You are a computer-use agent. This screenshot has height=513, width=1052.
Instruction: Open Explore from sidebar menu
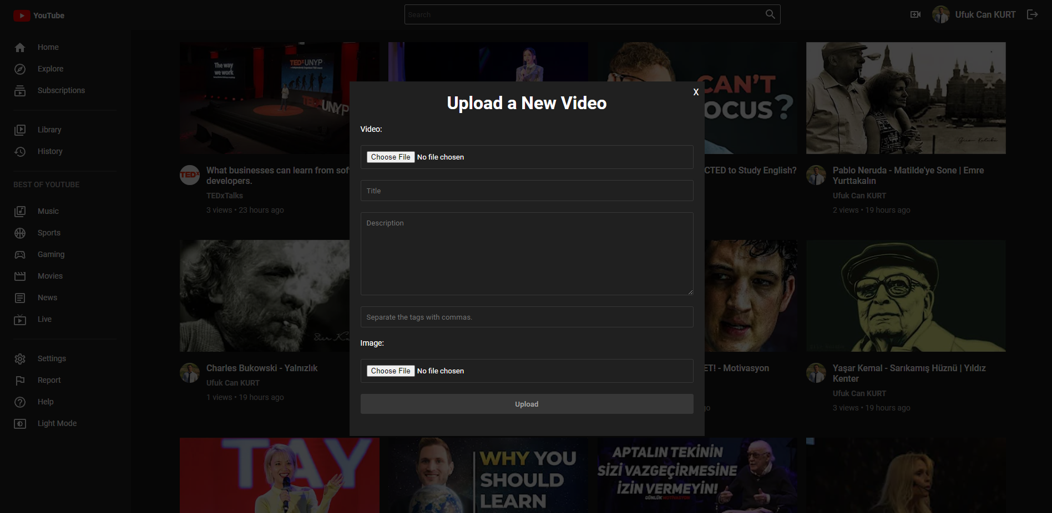[x=50, y=69]
